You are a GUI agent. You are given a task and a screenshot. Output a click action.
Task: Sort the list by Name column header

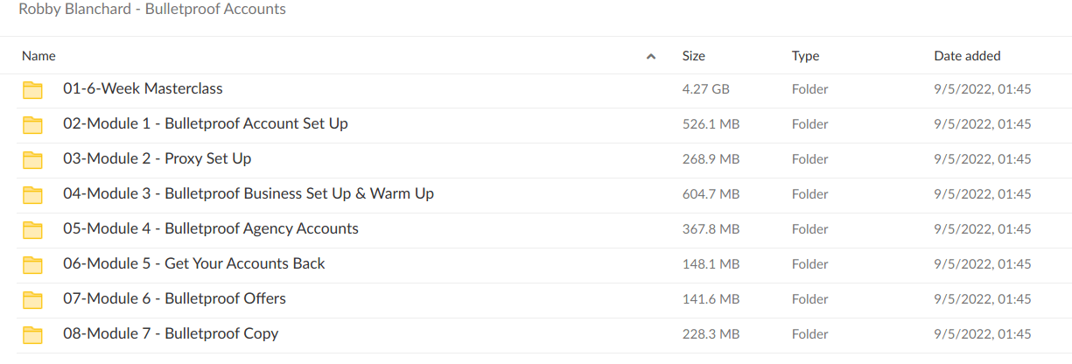point(39,56)
